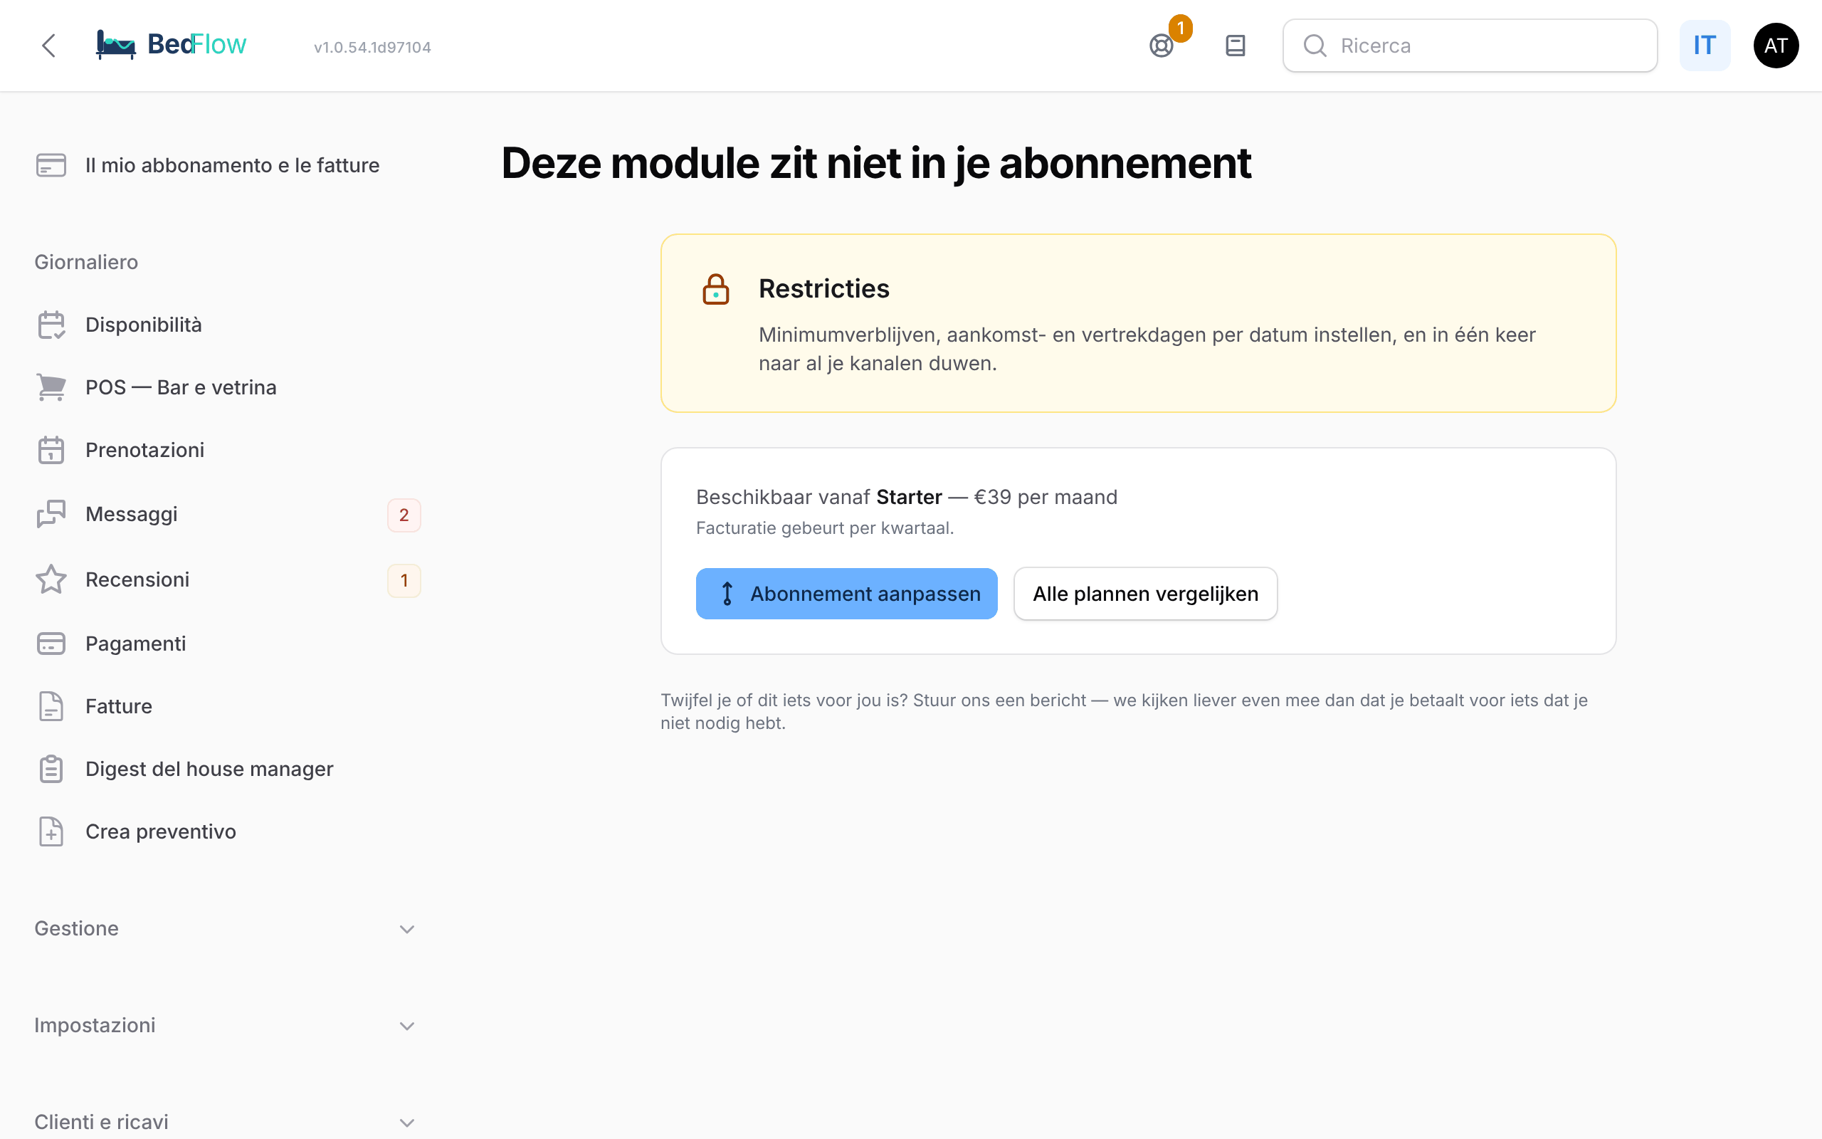Open POS — Bar e vetrina
The width and height of the screenshot is (1822, 1139).
[181, 387]
